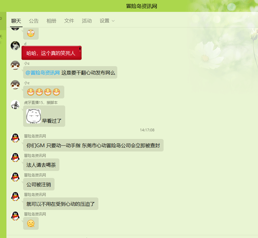258x238 pixels.
Task: Click the 冒险岛资讯网 window title
Action: [x=142, y=6]
